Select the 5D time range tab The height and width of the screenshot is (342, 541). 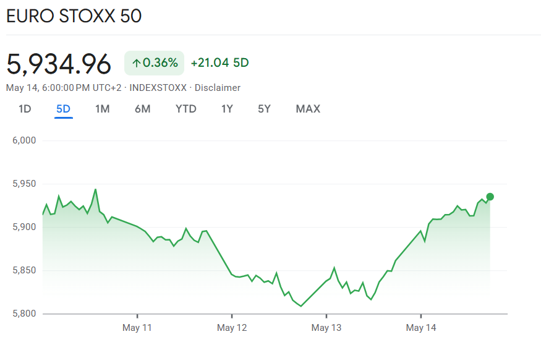point(64,109)
